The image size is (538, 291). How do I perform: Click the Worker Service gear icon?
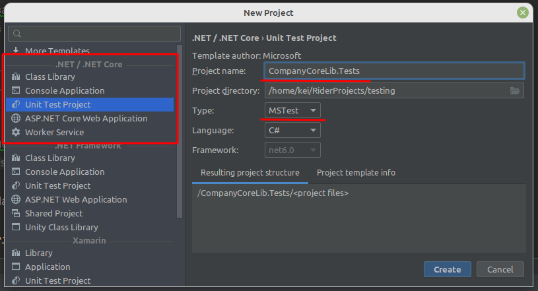tap(16, 132)
